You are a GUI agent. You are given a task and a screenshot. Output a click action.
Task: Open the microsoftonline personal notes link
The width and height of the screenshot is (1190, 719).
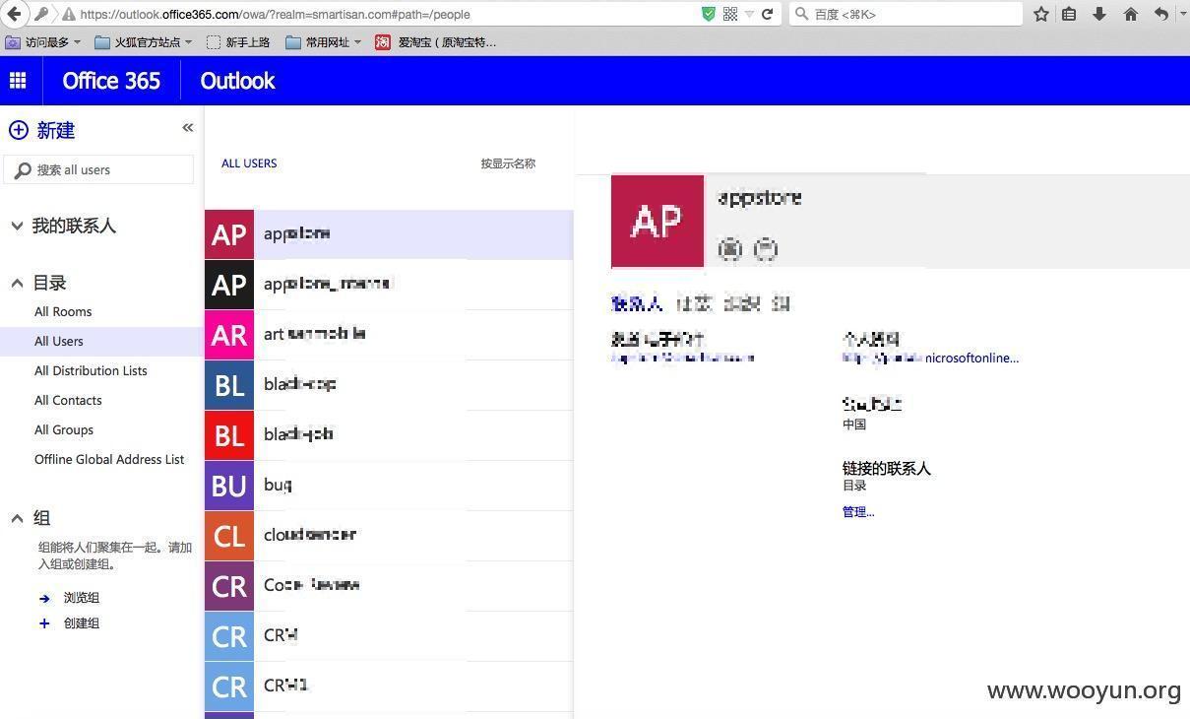pyautogui.click(x=930, y=359)
